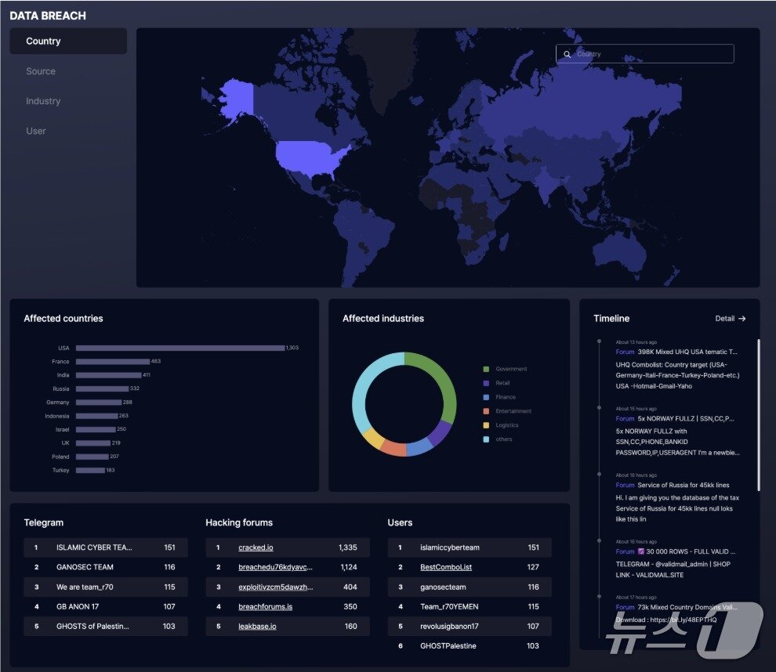
Task: Open the cracked.io hacking forum link
Action: [x=256, y=547]
